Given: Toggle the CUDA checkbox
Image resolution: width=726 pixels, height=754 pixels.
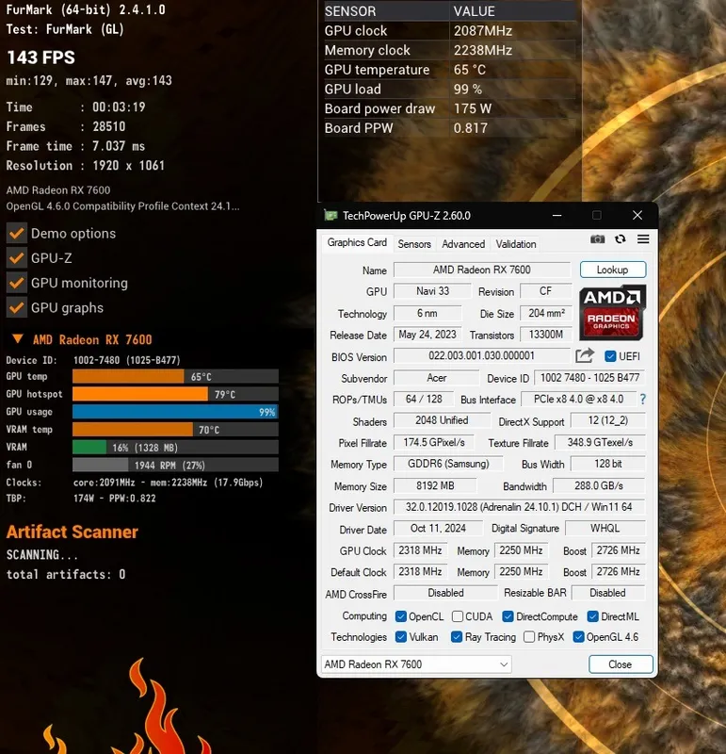Looking at the screenshot, I should pos(458,616).
